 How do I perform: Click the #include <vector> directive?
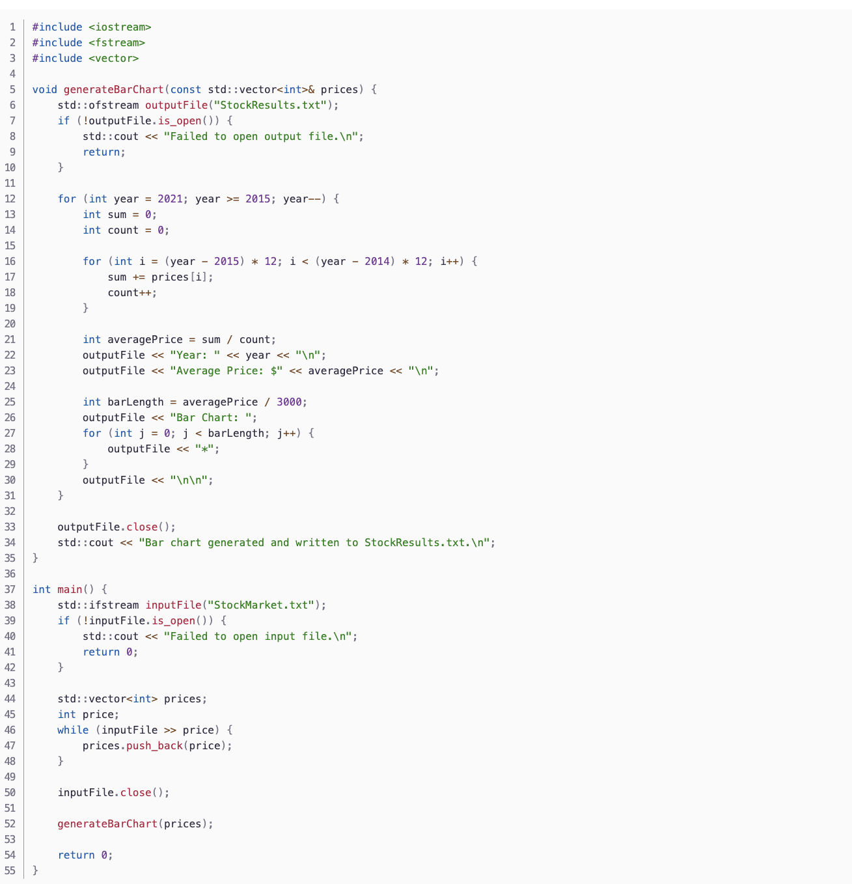coord(85,58)
